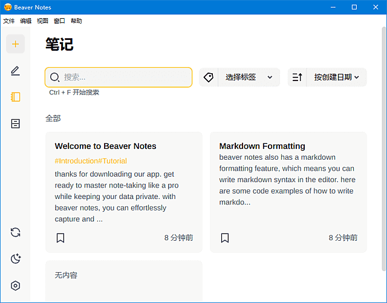Click the sort order icon
387x303 pixels.
coord(297,77)
